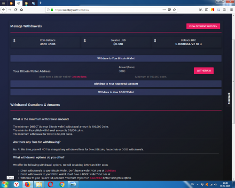Select Firefox in the taskbar

28,184
